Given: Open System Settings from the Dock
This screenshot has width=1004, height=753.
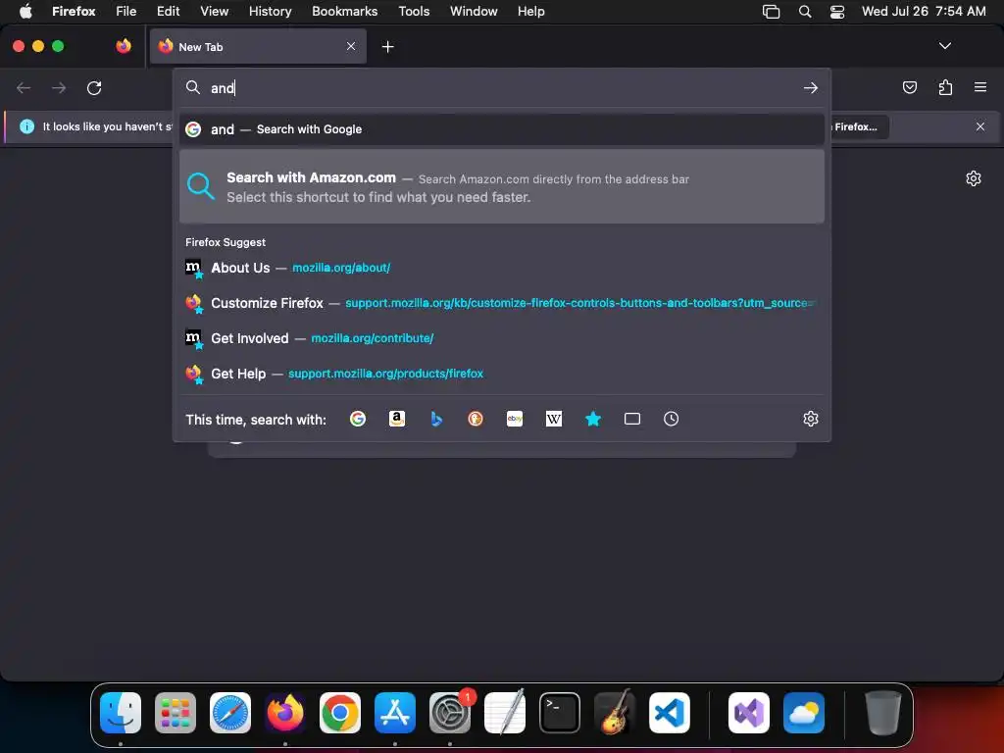Looking at the screenshot, I should [x=450, y=713].
